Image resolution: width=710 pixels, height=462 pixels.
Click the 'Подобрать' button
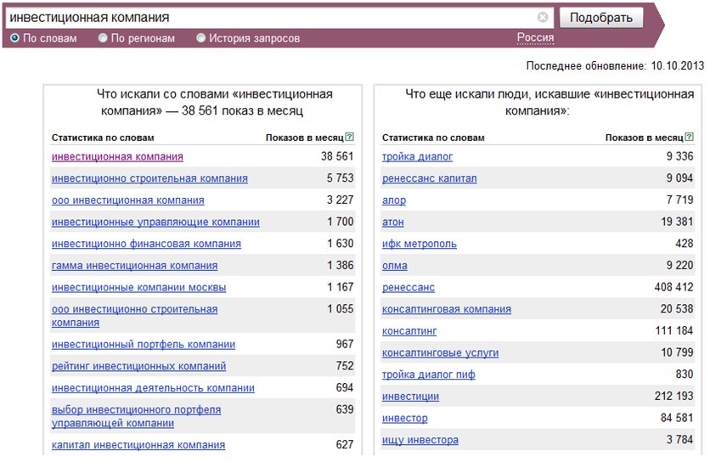(x=601, y=18)
